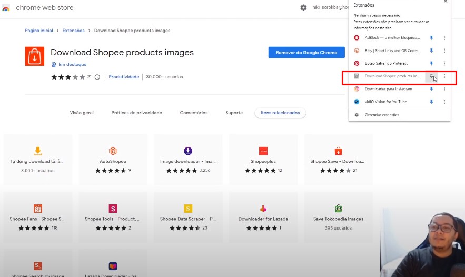This screenshot has height=277, width=465.
Task: Select the Itens relacionados tab
Action: pyautogui.click(x=280, y=113)
